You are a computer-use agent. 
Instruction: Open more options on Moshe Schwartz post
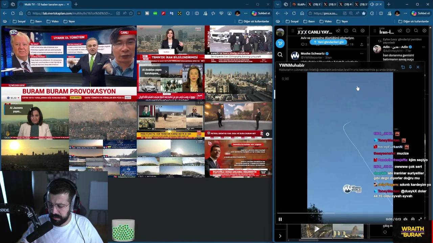coord(362,54)
